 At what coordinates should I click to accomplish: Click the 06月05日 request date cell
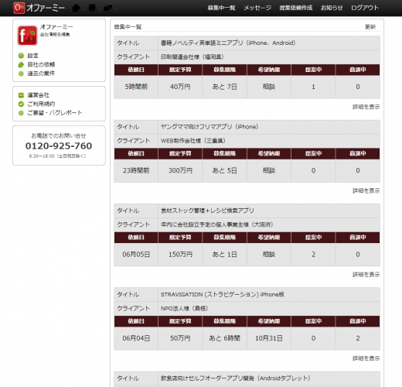136,255
